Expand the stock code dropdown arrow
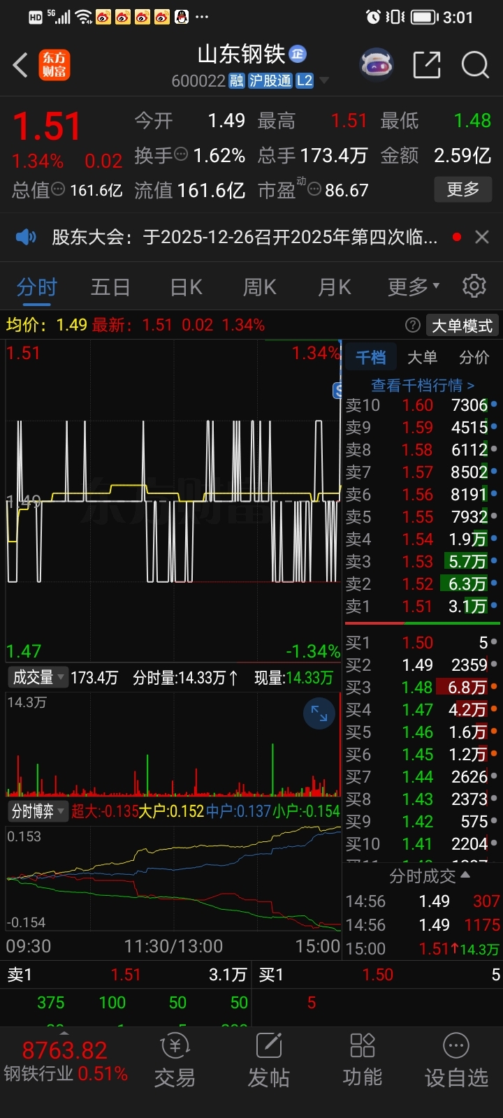 click(x=324, y=81)
